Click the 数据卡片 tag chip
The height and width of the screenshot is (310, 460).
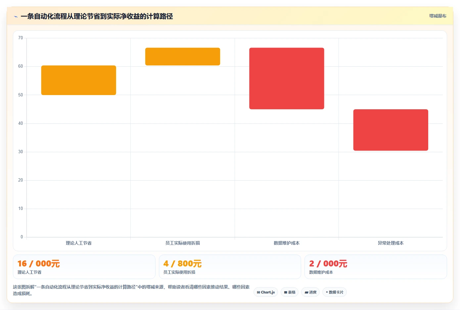coord(334,292)
